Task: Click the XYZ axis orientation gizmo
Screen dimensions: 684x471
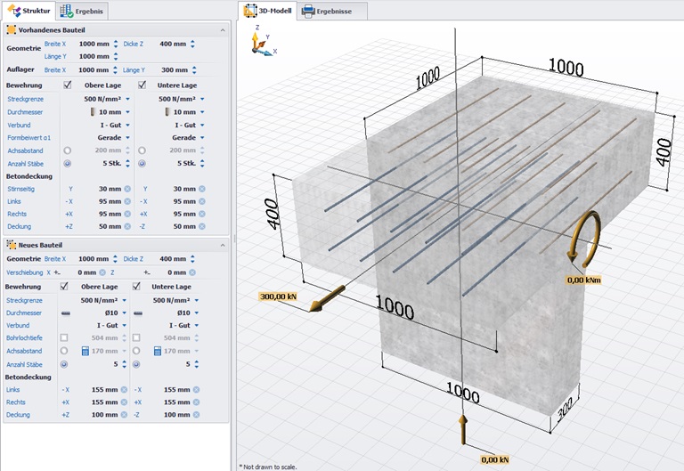Action: (263, 42)
